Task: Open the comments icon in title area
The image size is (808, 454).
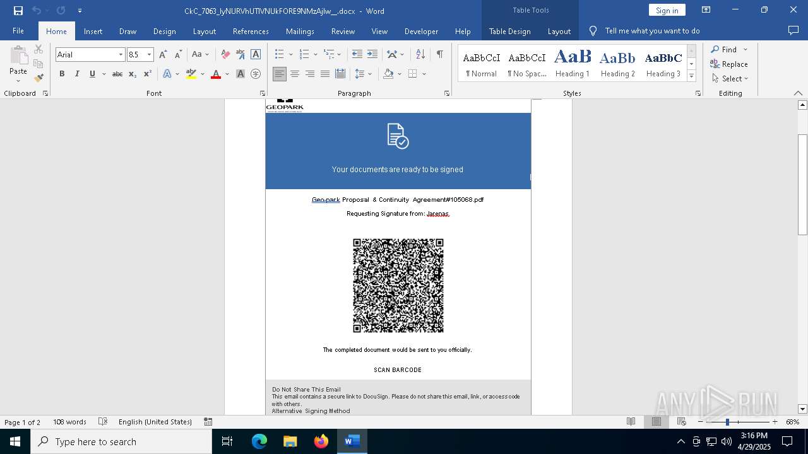Action: (x=793, y=30)
